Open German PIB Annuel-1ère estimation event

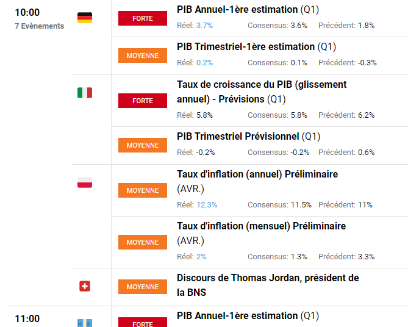click(x=248, y=10)
